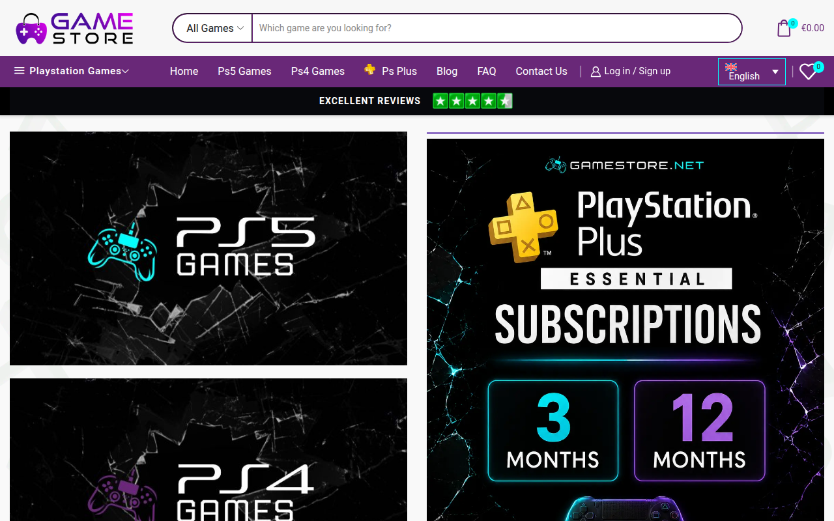
Task: Click the user account icon
Action: point(596,72)
